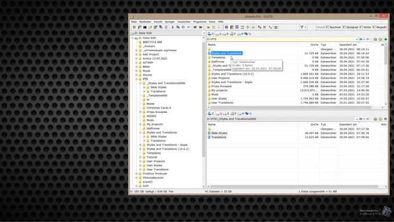Select drive F in the D:\PTE pane drive bar
The image size is (394, 222).
click(233, 34)
